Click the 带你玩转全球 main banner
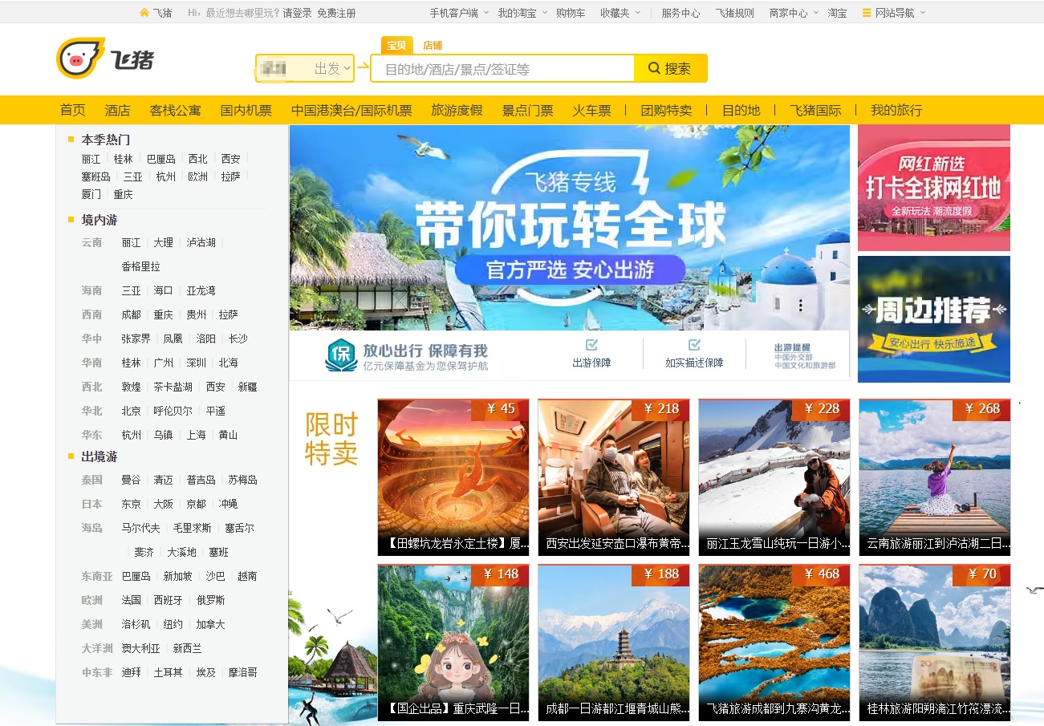1044x726 pixels. [x=570, y=227]
